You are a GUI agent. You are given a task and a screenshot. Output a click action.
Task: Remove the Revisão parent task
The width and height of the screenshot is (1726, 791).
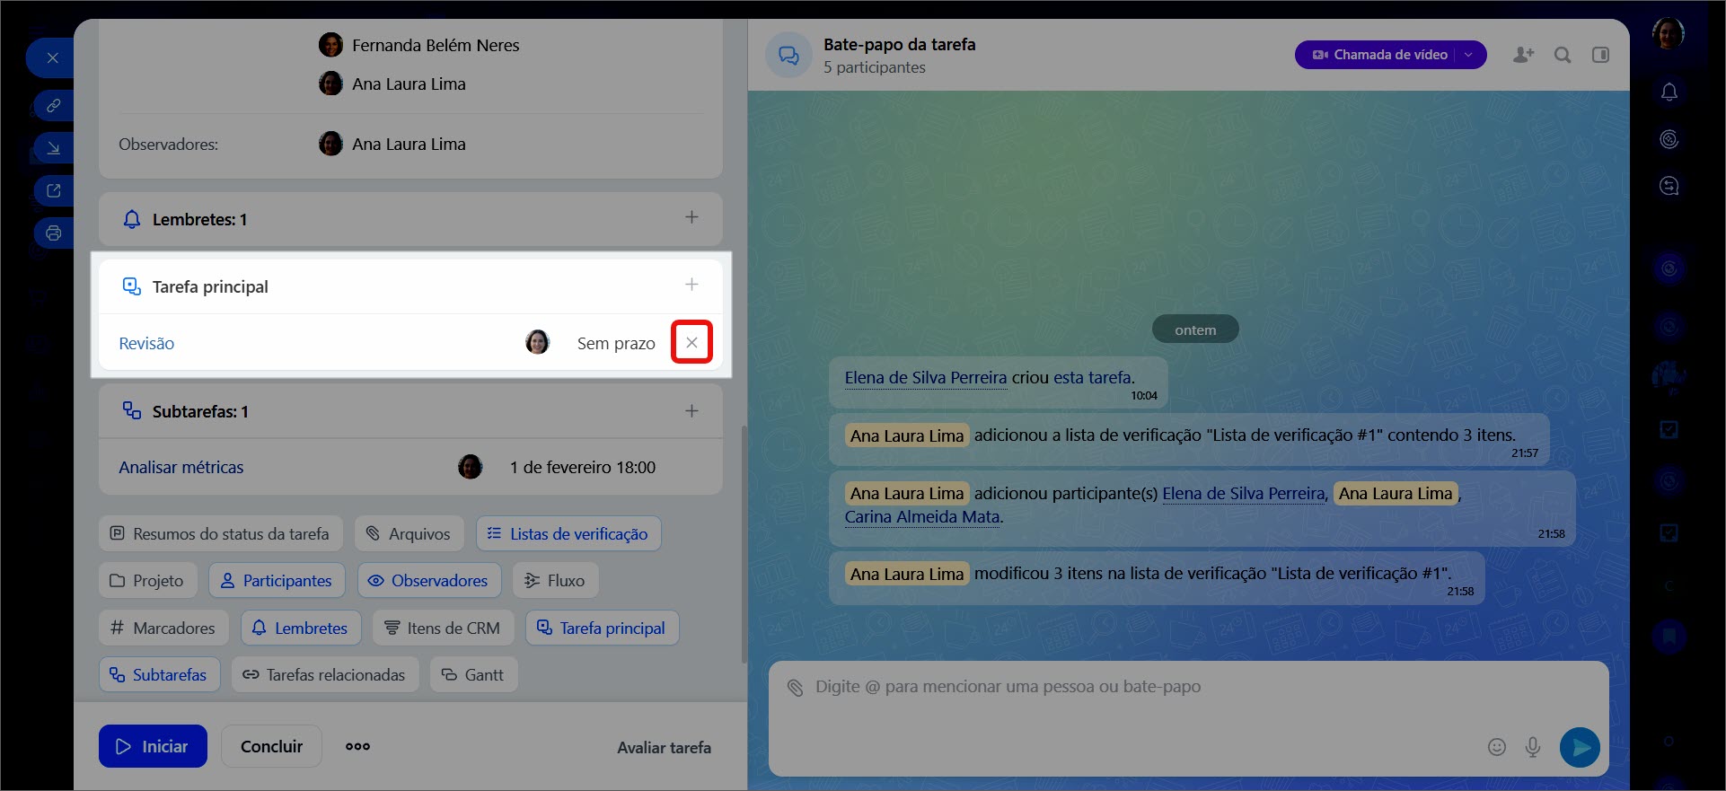691,342
